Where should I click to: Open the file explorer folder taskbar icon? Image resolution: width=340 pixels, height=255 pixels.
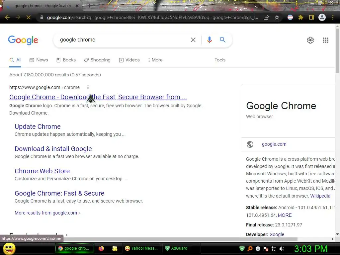tap(115, 248)
